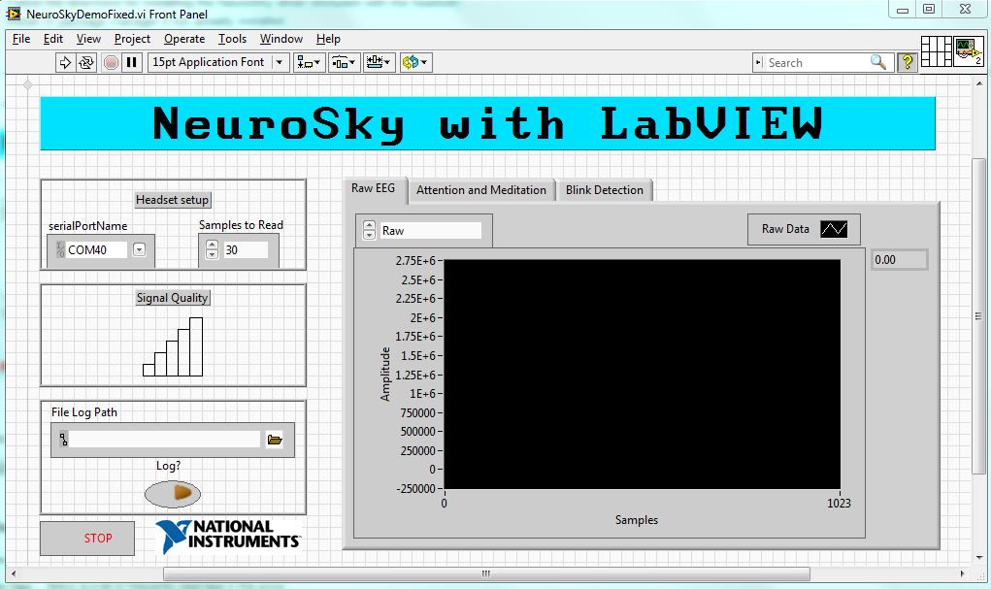Screen dimensions: 991x589
Task: Open the Resize Objects menu
Action: [380, 62]
